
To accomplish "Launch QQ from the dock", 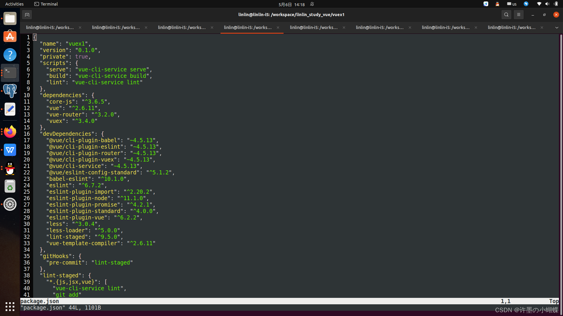I will pos(10,169).
